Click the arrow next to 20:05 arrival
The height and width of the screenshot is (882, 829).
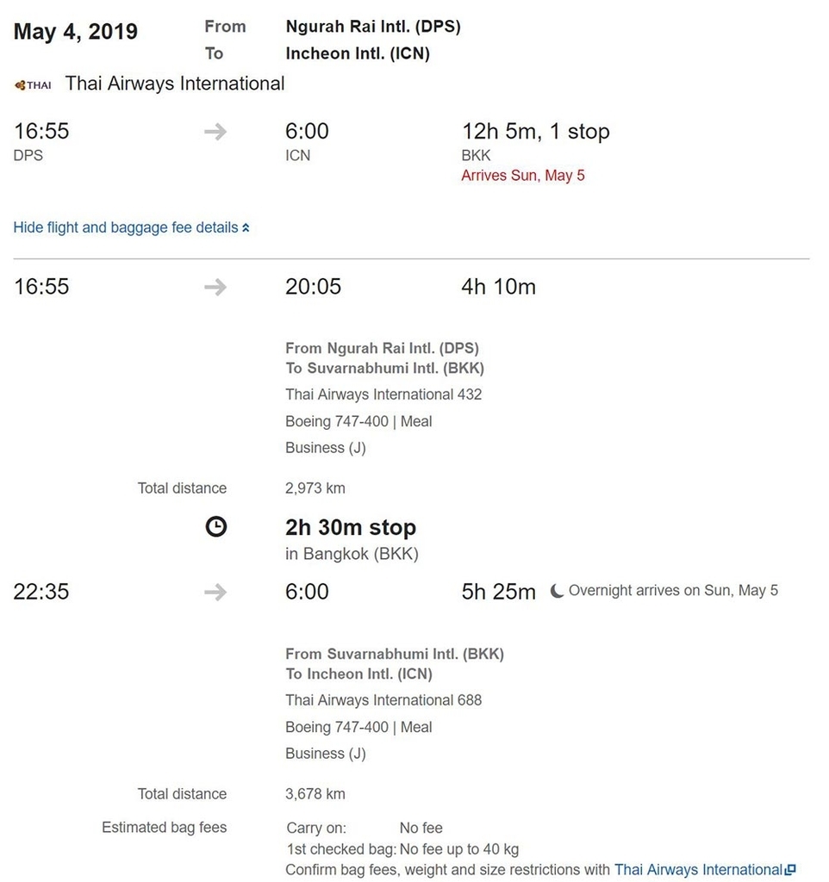(x=216, y=287)
